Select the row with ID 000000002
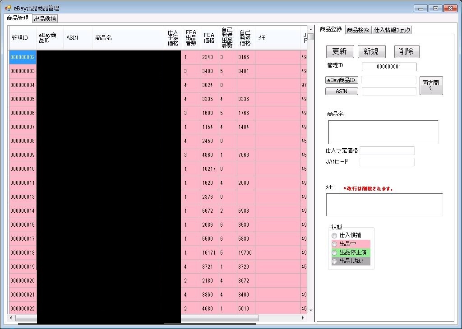This screenshot has height=329, width=462. pos(158,57)
